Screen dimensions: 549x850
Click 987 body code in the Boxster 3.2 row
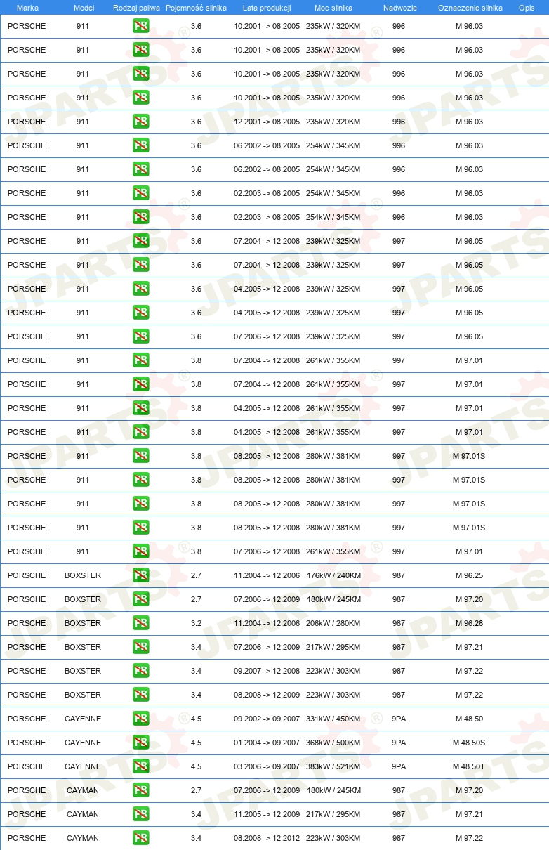(399, 623)
